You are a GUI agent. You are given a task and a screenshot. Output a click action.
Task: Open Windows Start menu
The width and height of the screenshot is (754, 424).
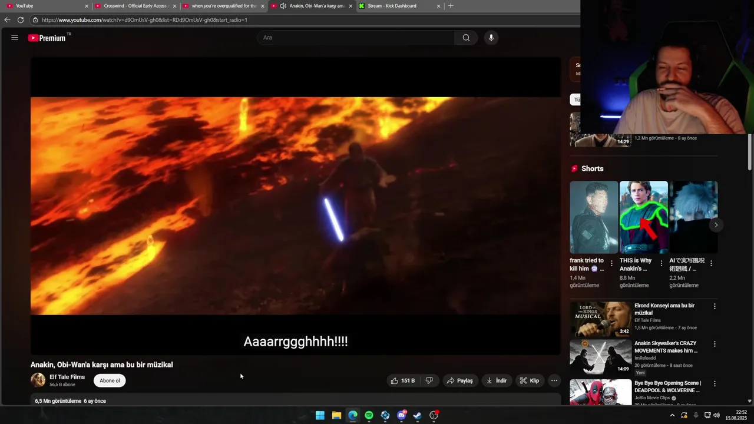point(320,415)
